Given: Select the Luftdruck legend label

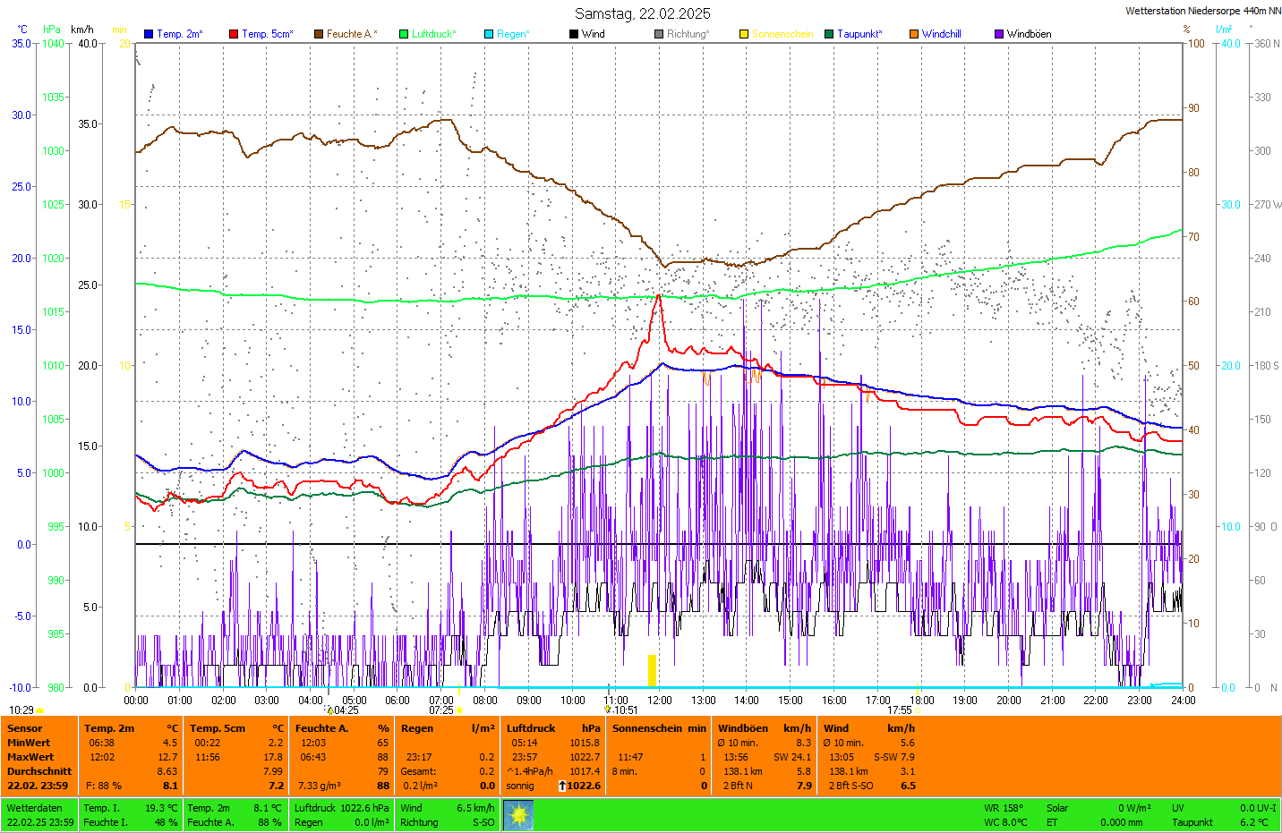Looking at the screenshot, I should (433, 34).
